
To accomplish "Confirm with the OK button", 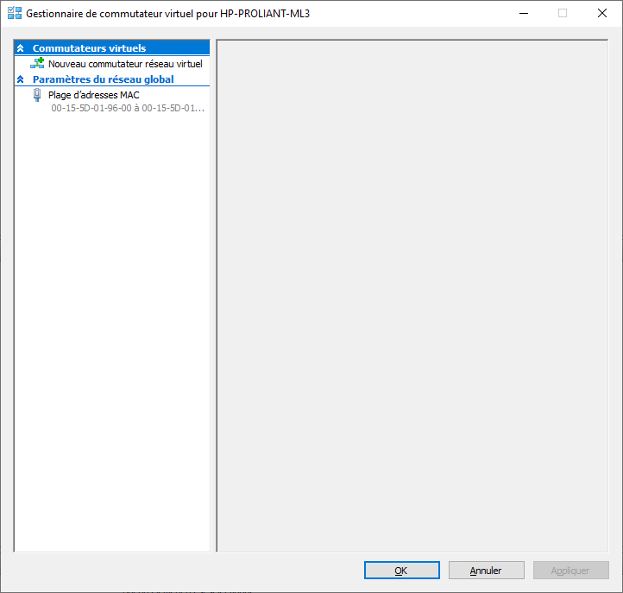I will [x=400, y=571].
